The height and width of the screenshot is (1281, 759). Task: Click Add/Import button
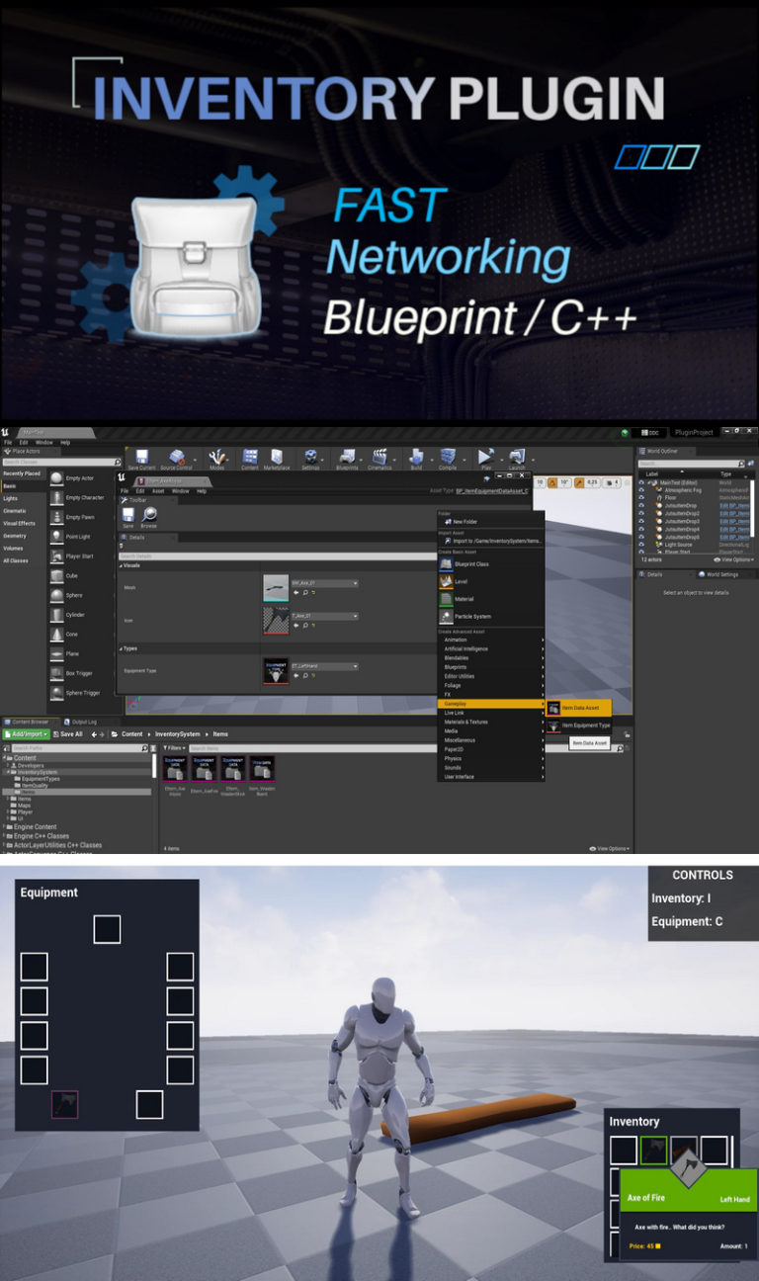click(x=25, y=734)
